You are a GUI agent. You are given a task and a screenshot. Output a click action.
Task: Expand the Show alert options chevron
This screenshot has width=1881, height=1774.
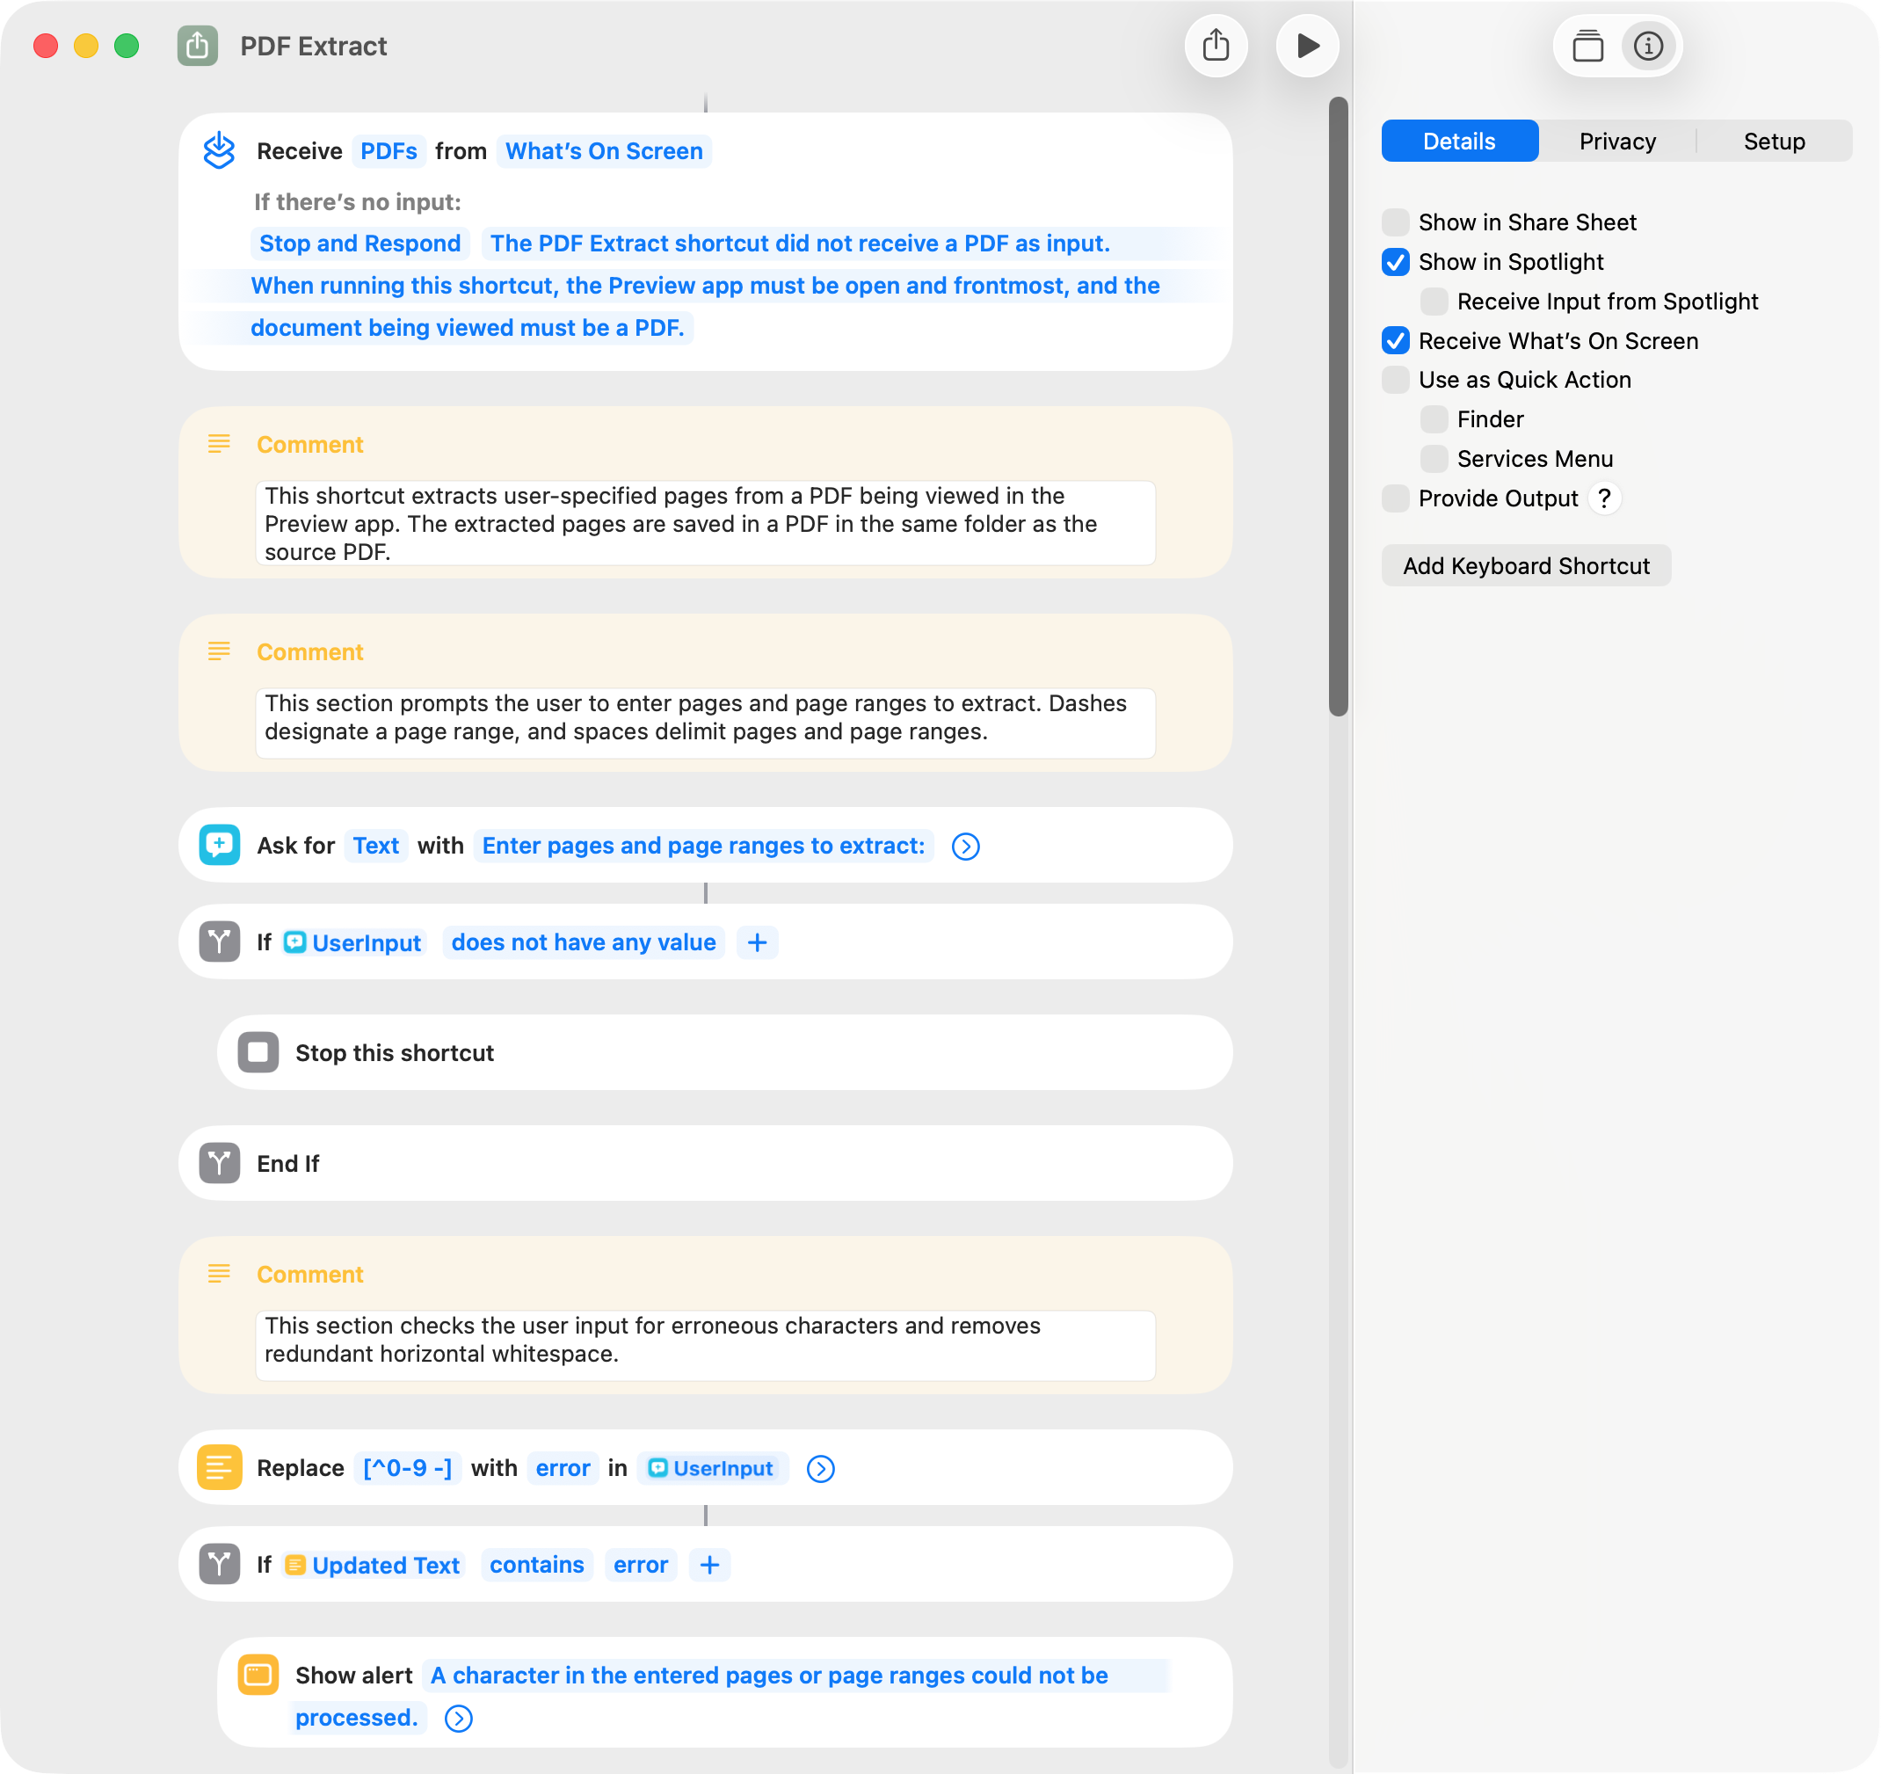(x=459, y=1719)
